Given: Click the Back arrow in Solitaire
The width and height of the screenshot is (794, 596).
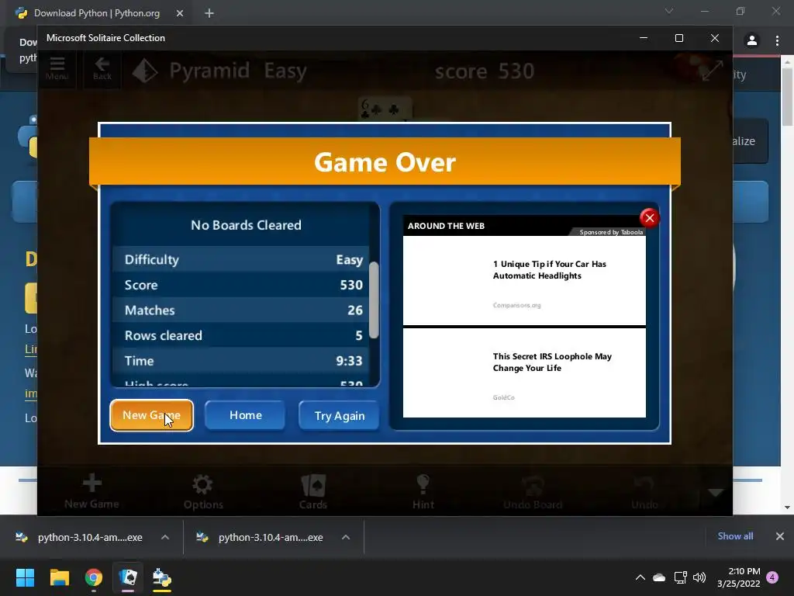Looking at the screenshot, I should coord(102,69).
